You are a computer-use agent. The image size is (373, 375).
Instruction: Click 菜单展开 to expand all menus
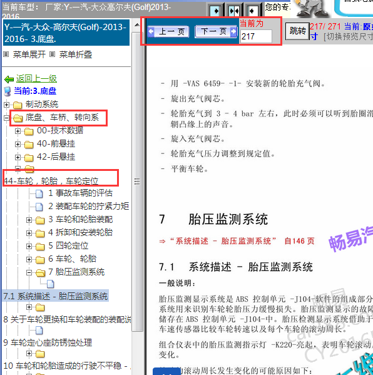coord(29,54)
